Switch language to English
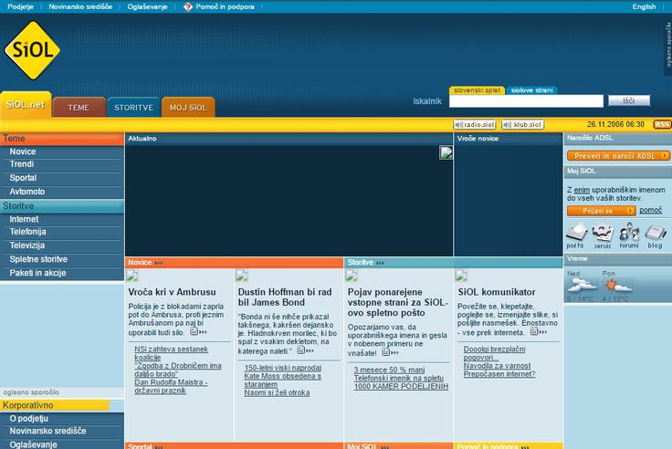The height and width of the screenshot is (449, 672). point(644,6)
